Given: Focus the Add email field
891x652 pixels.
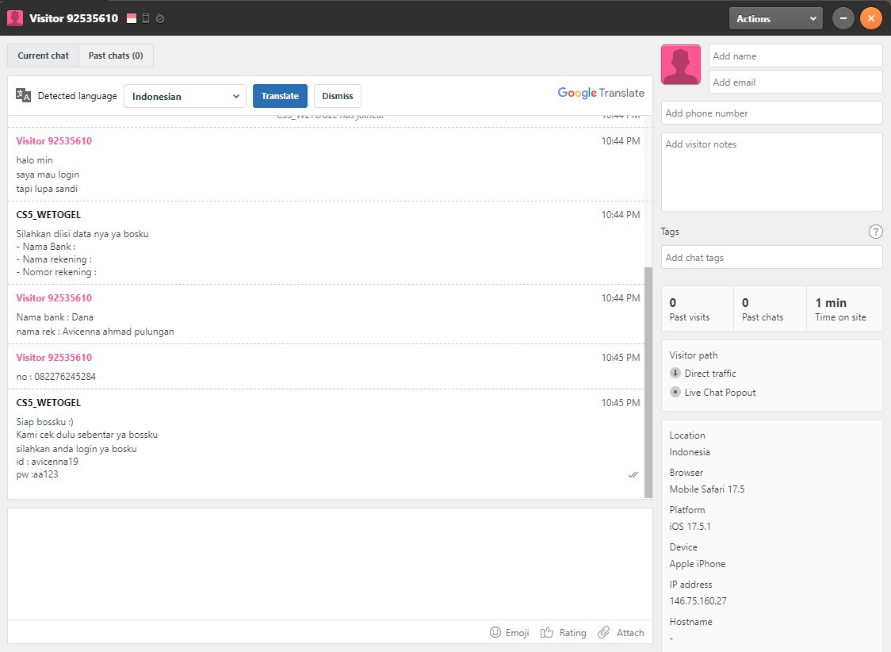Looking at the screenshot, I should (x=795, y=82).
